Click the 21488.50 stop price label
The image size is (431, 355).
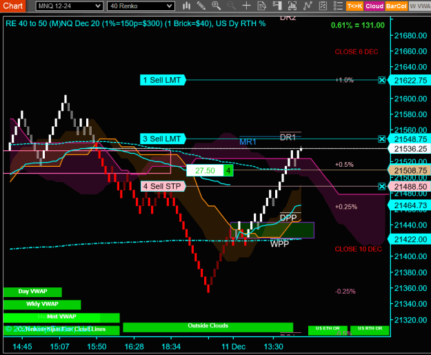pos(410,187)
